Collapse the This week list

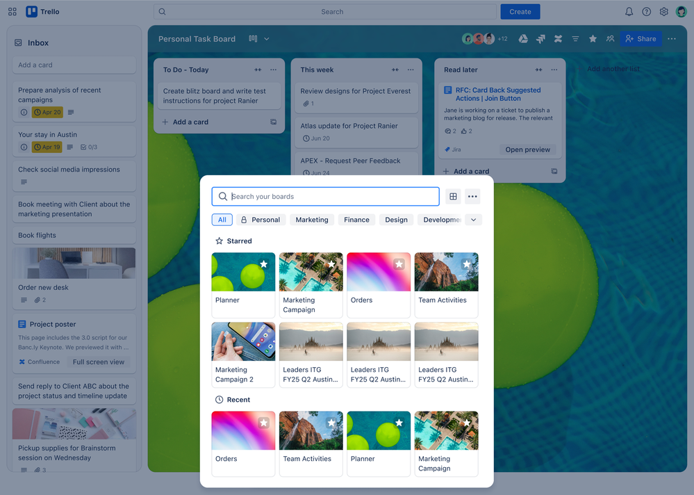pyautogui.click(x=395, y=70)
